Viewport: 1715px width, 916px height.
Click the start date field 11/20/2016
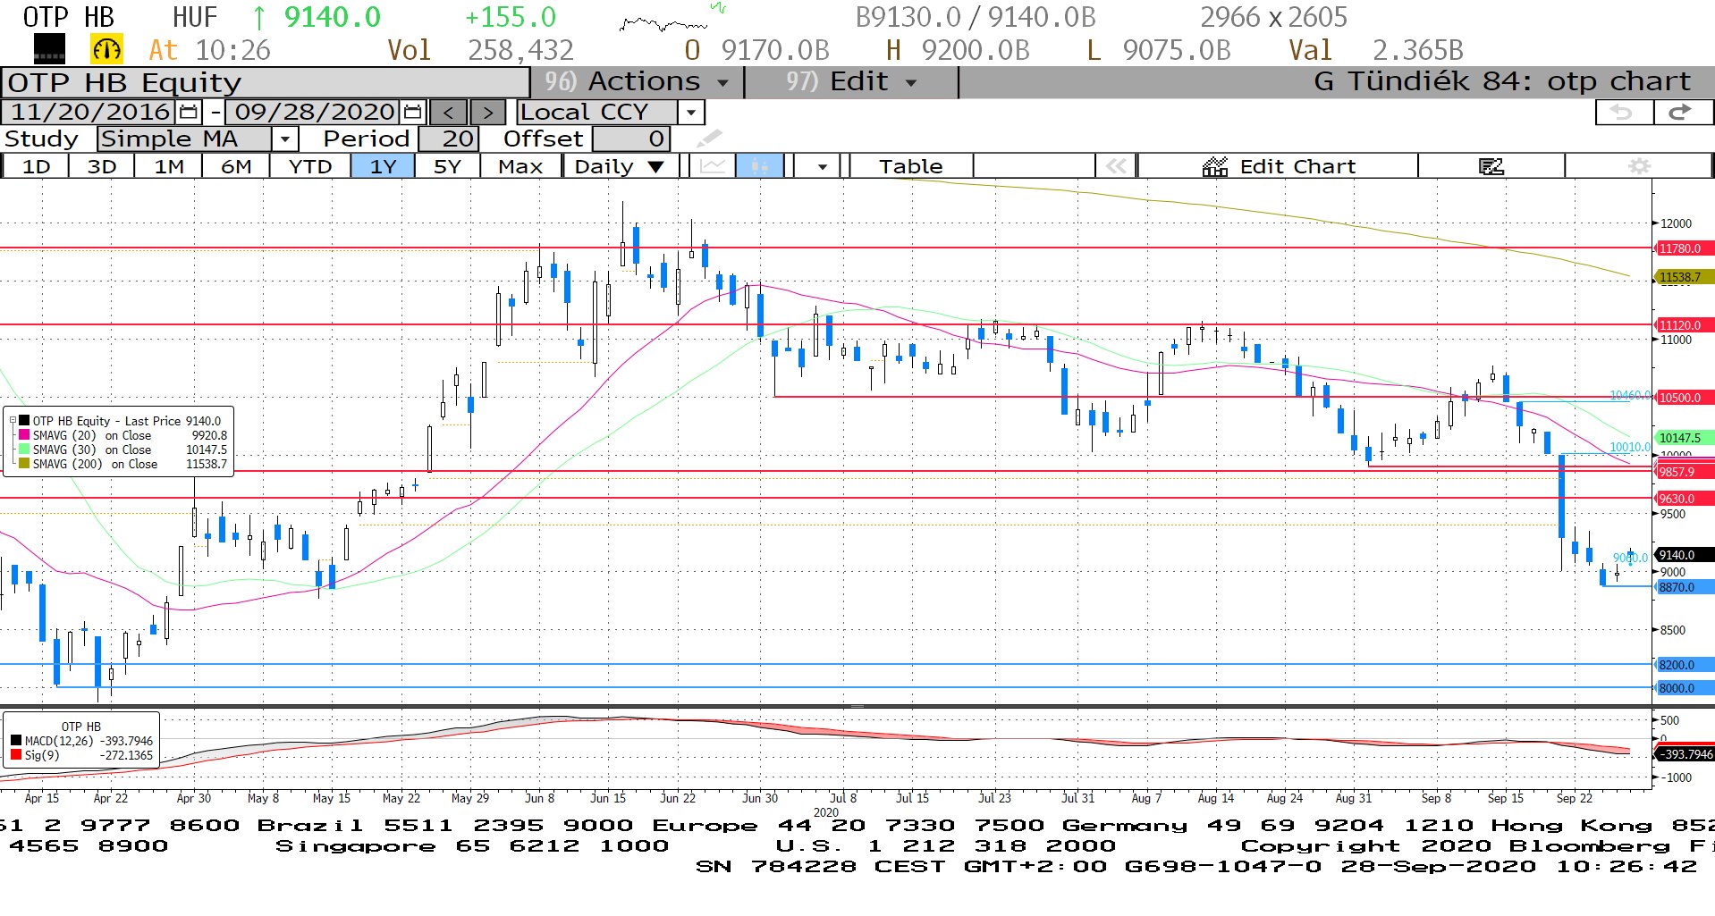[x=90, y=112]
